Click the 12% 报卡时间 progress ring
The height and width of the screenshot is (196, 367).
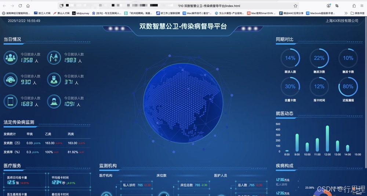click(x=319, y=87)
